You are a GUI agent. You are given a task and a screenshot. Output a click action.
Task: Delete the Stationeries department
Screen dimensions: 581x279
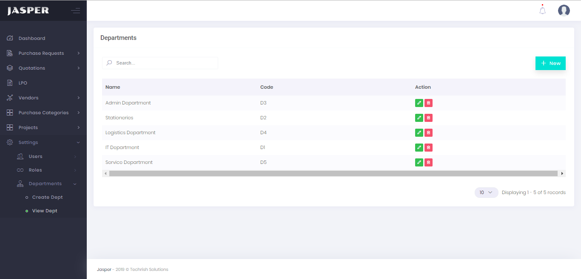428,118
